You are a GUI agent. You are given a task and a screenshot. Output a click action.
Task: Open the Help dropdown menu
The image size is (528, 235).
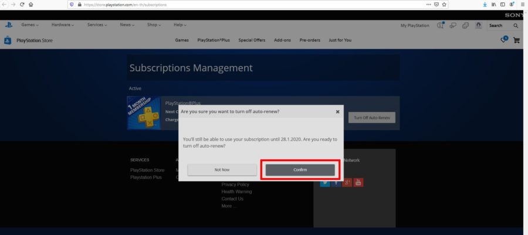pyautogui.click(x=180, y=25)
